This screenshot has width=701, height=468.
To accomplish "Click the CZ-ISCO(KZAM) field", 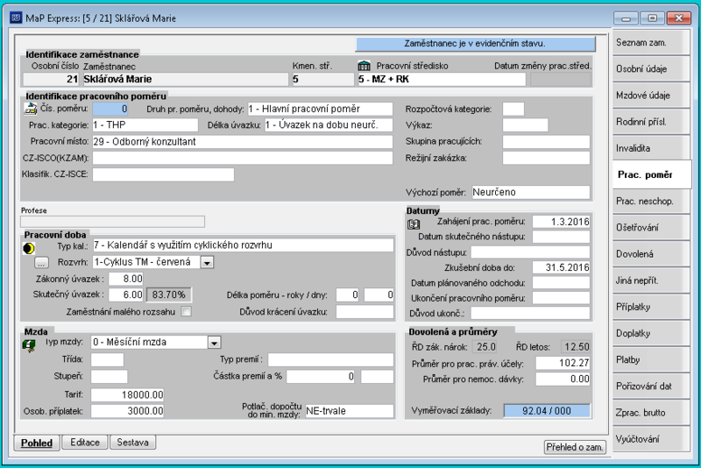I will 243,158.
